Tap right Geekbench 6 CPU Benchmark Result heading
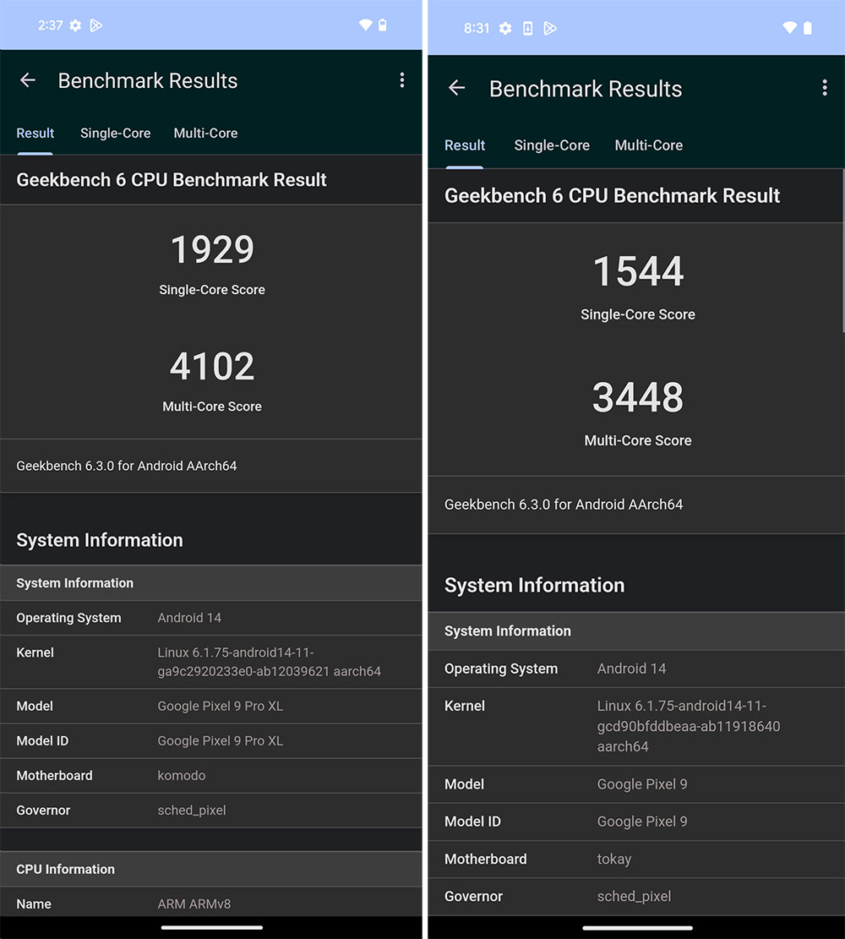 pos(612,195)
